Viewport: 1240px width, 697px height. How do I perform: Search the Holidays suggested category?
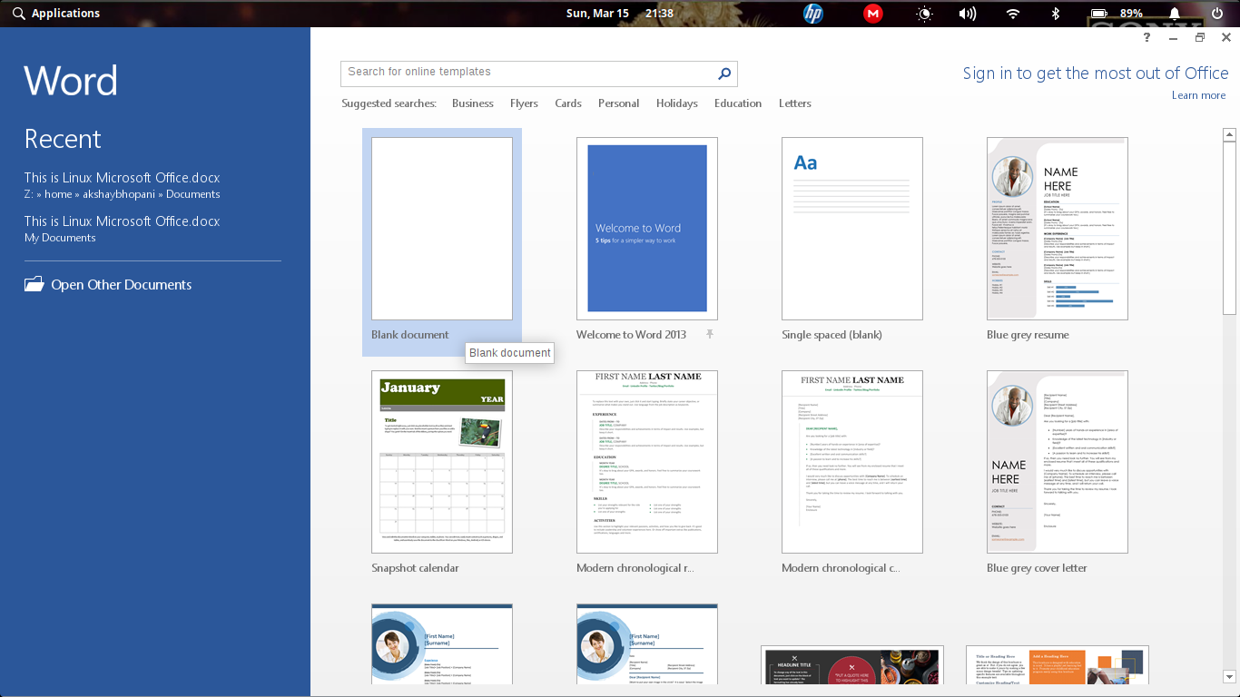[x=677, y=103]
